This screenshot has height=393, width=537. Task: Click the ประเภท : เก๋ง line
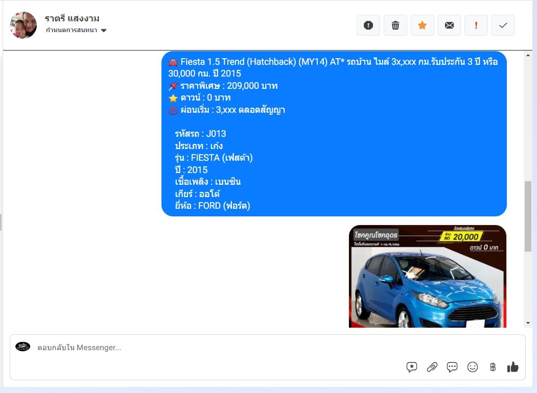(x=199, y=145)
